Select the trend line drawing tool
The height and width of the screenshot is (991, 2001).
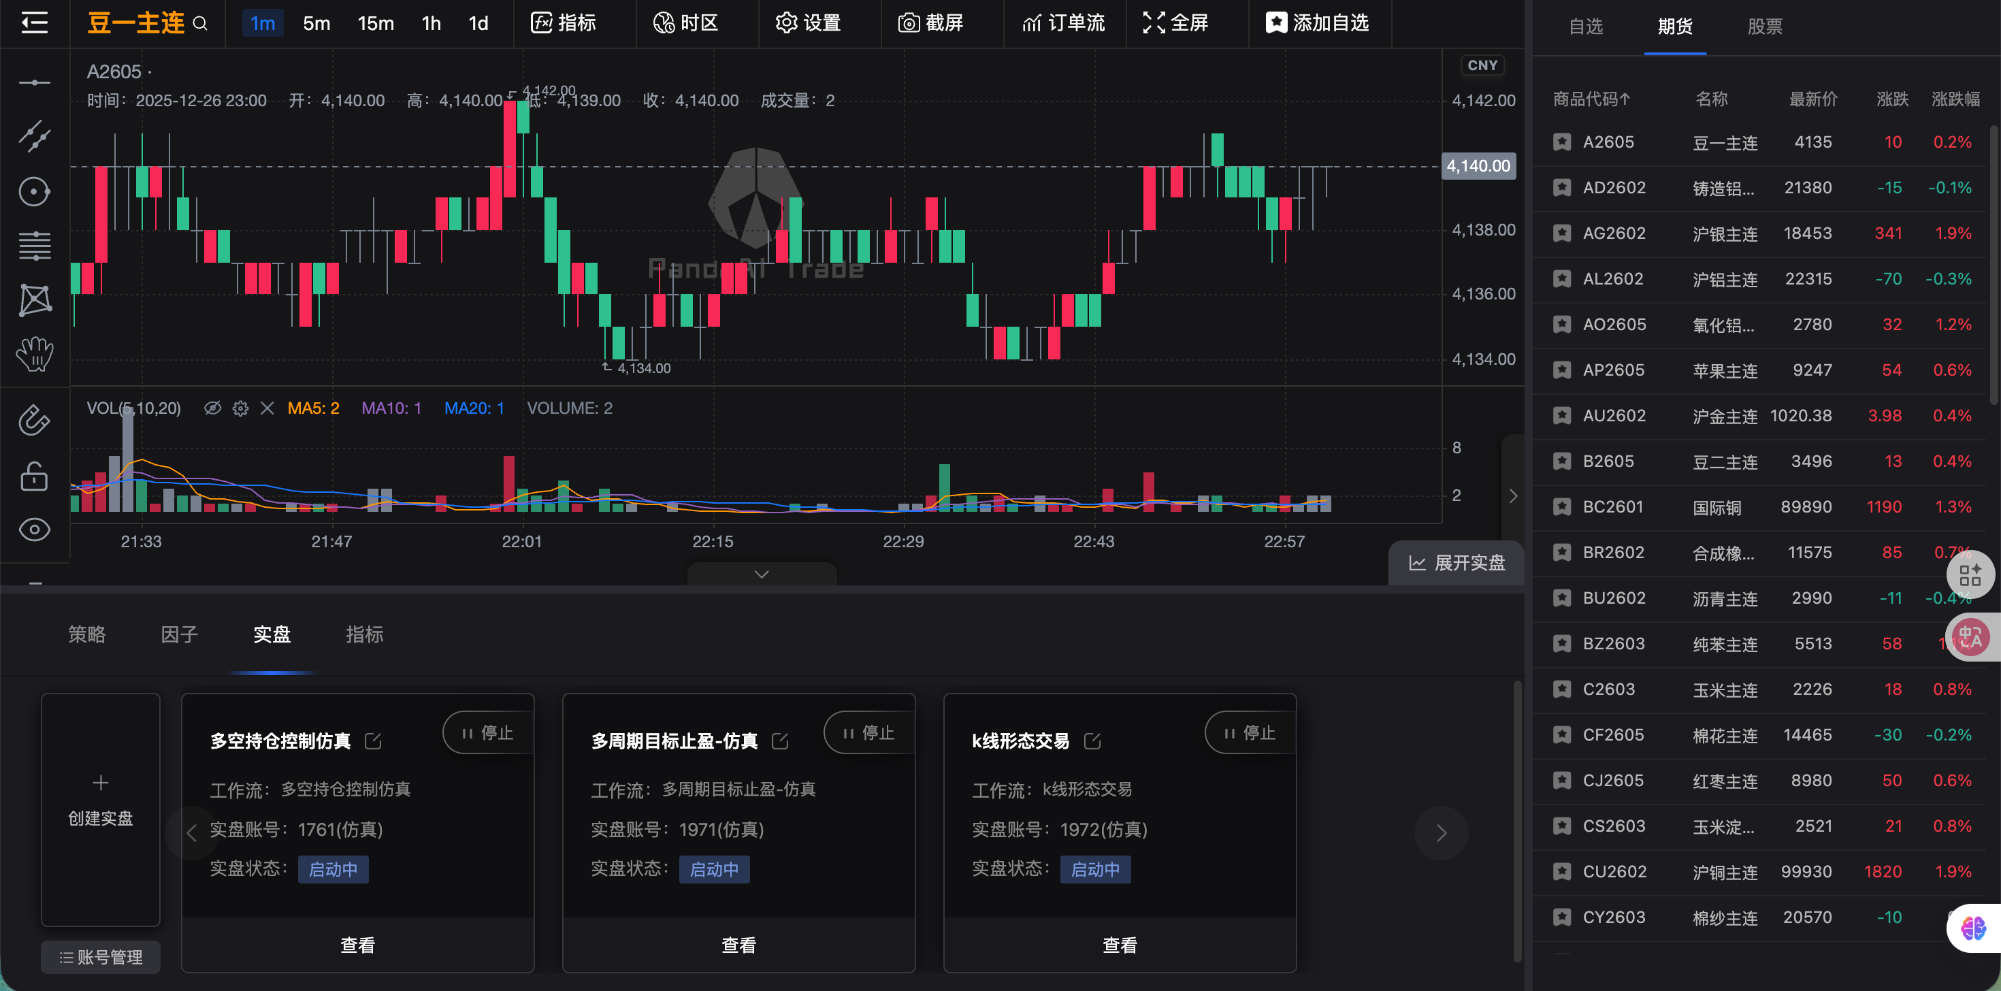click(x=34, y=136)
